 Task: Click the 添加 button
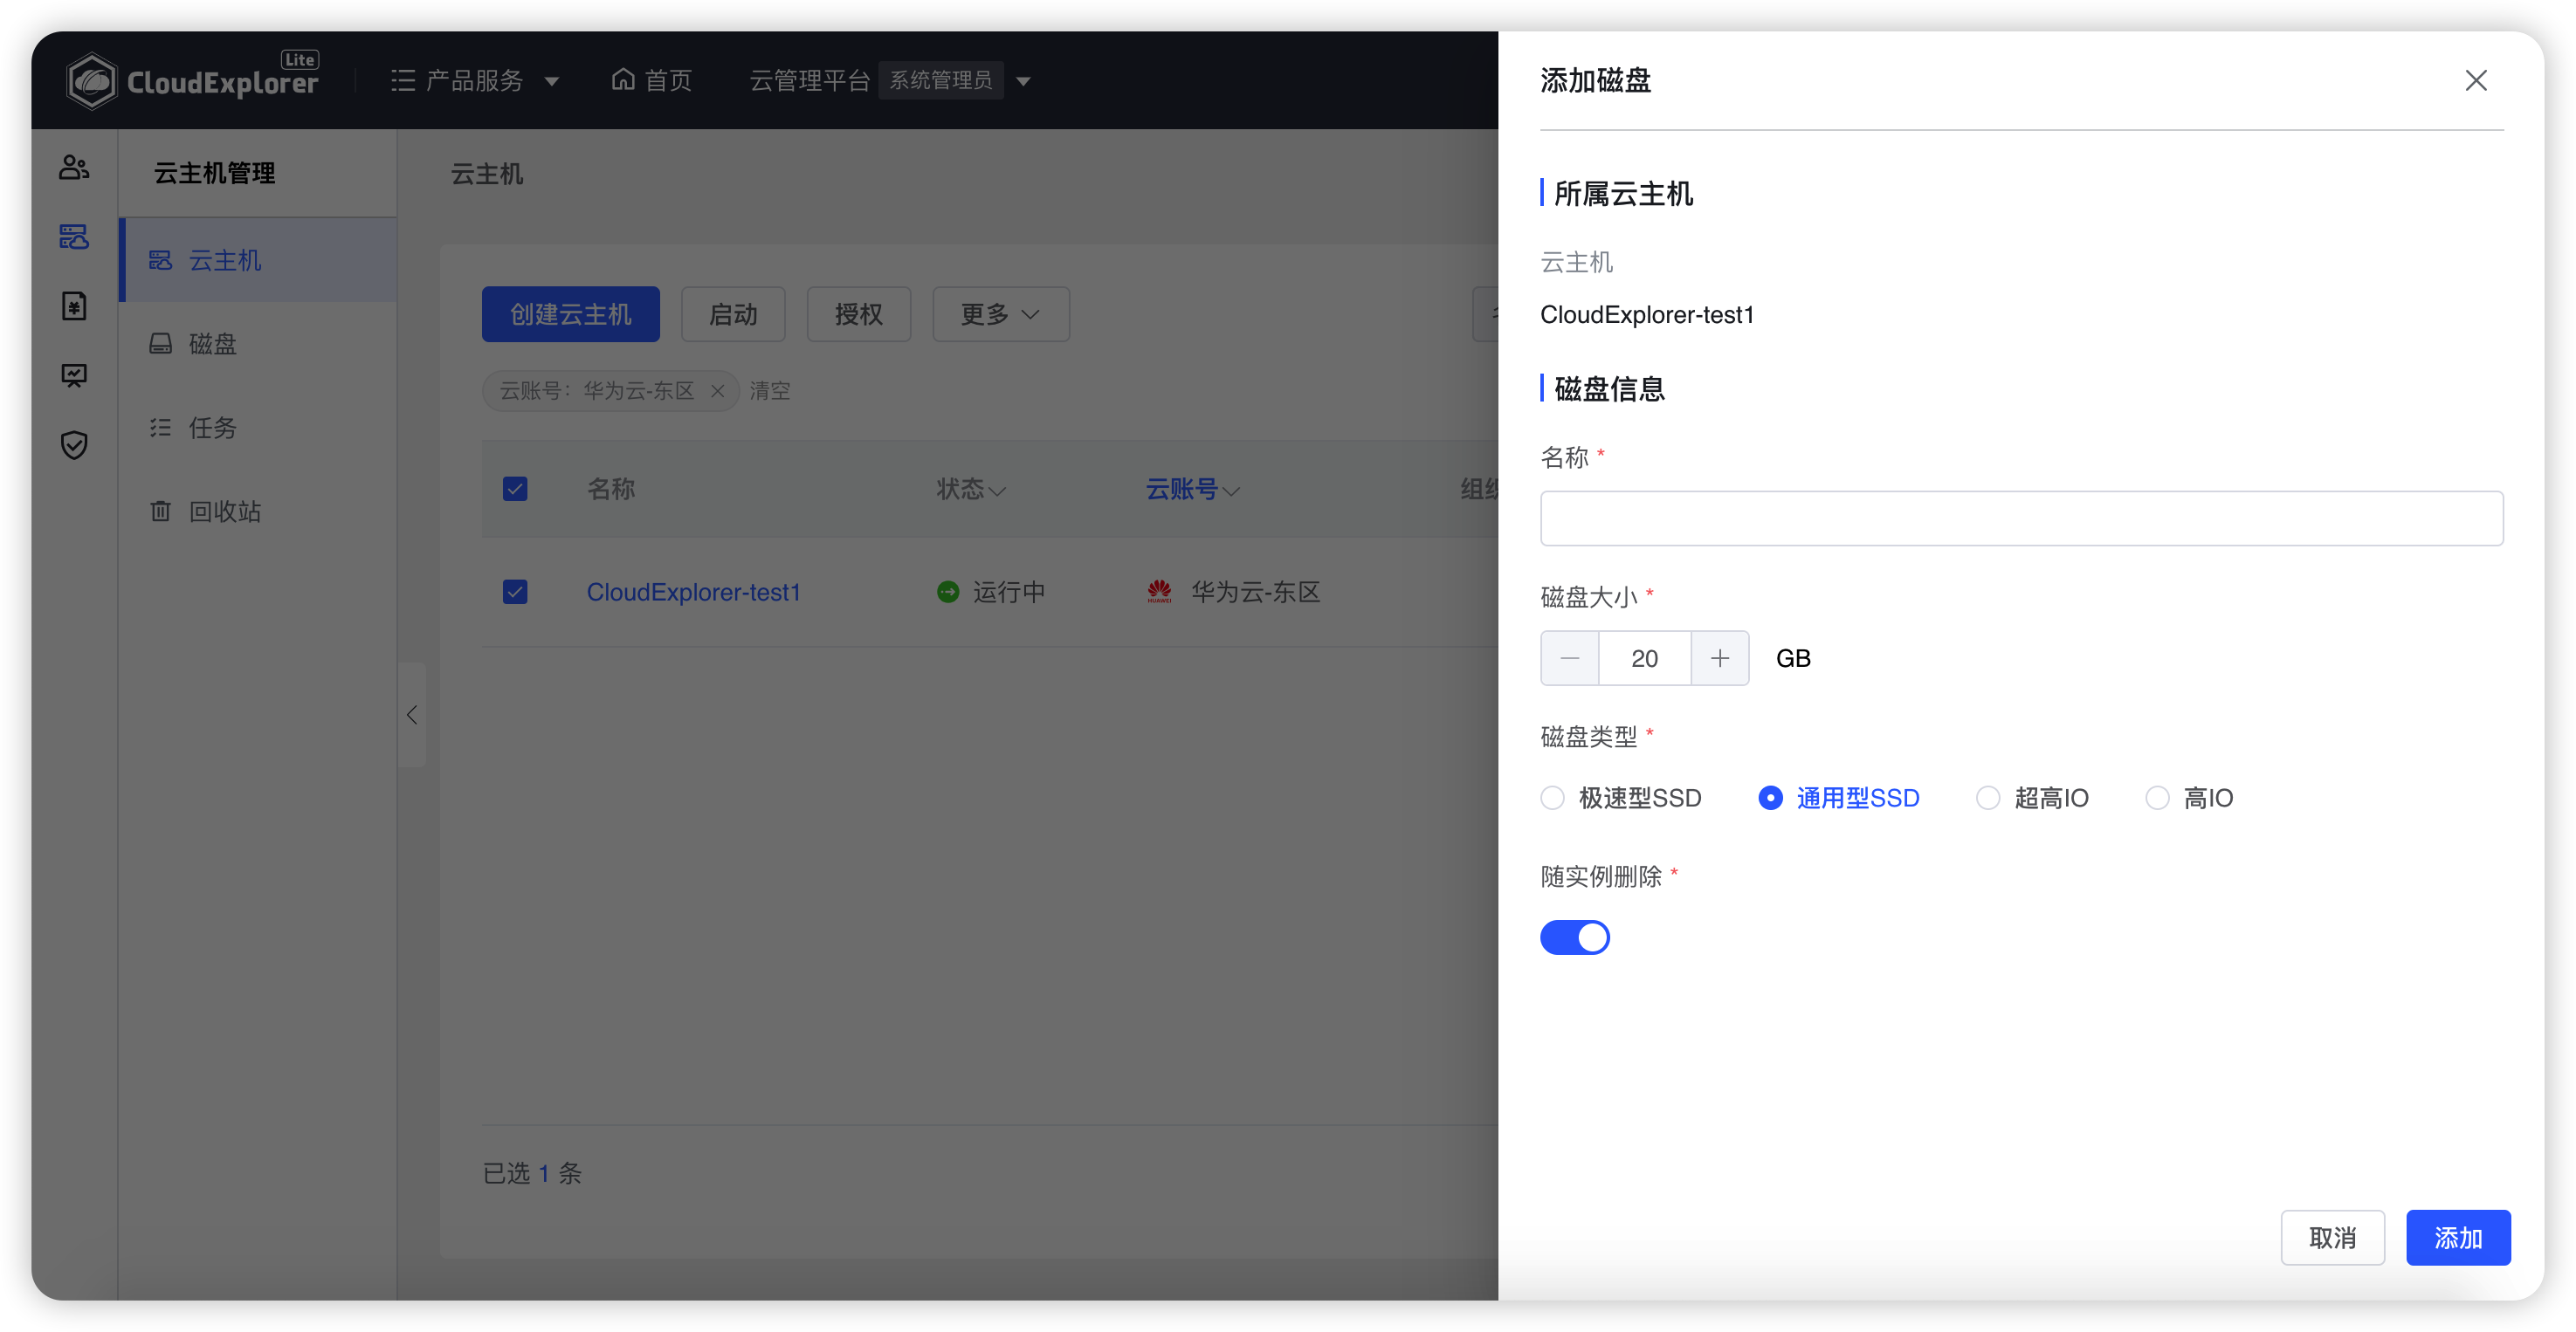tap(2458, 1237)
